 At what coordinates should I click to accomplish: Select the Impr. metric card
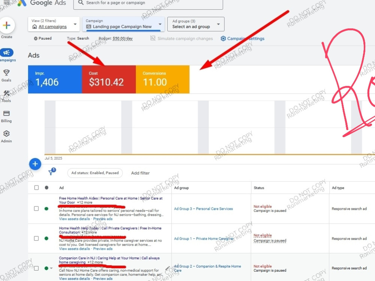(55, 79)
